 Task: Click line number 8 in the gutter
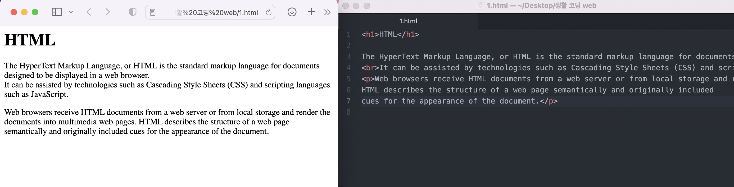(x=348, y=112)
